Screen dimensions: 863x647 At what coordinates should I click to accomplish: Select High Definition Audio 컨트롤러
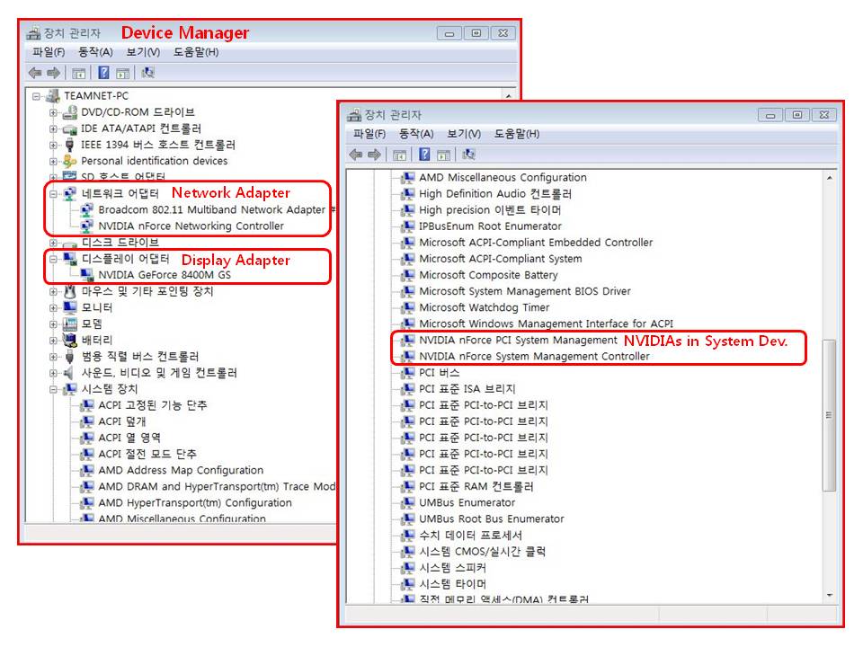(x=495, y=194)
